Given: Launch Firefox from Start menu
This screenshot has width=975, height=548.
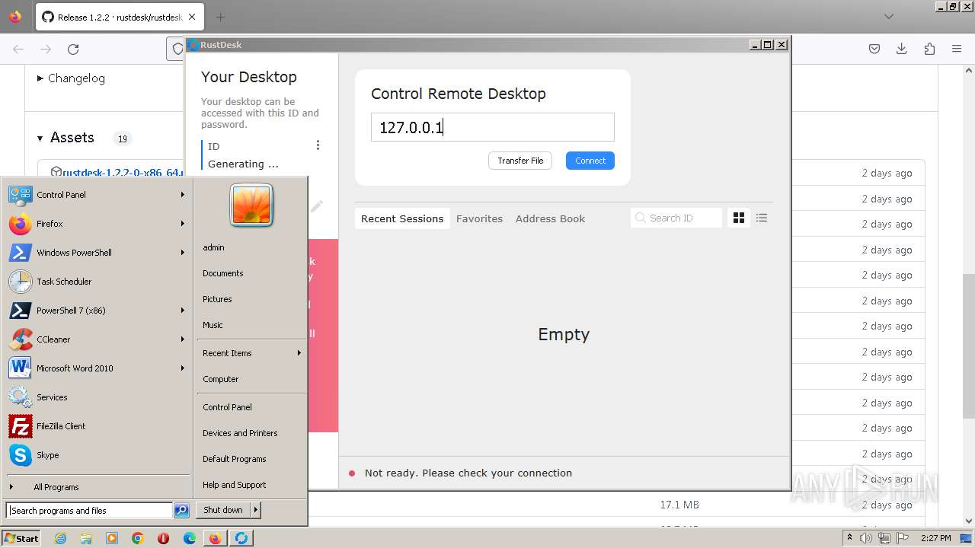Looking at the screenshot, I should coord(96,224).
